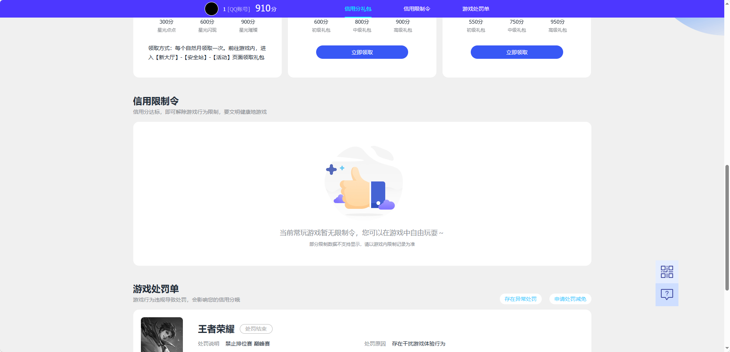Open 存在异常处罚 link
Screen dimensions: 730x352
520,299
